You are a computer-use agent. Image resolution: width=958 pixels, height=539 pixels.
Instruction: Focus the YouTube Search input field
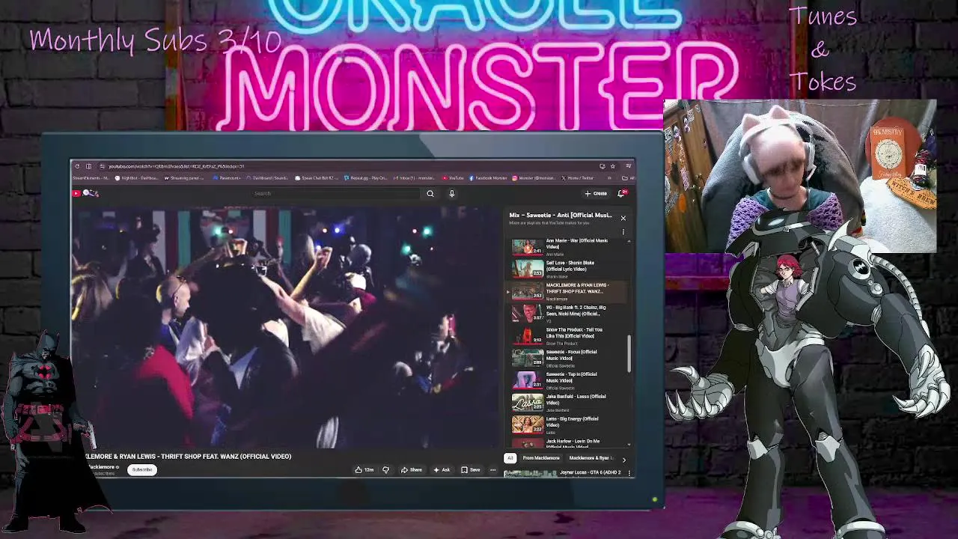[x=337, y=194]
